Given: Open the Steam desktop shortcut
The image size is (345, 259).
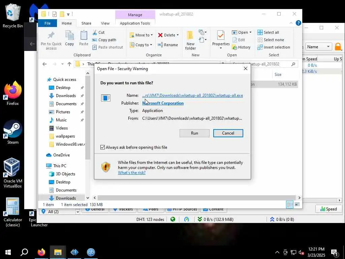Looking at the screenshot, I should (x=13, y=132).
